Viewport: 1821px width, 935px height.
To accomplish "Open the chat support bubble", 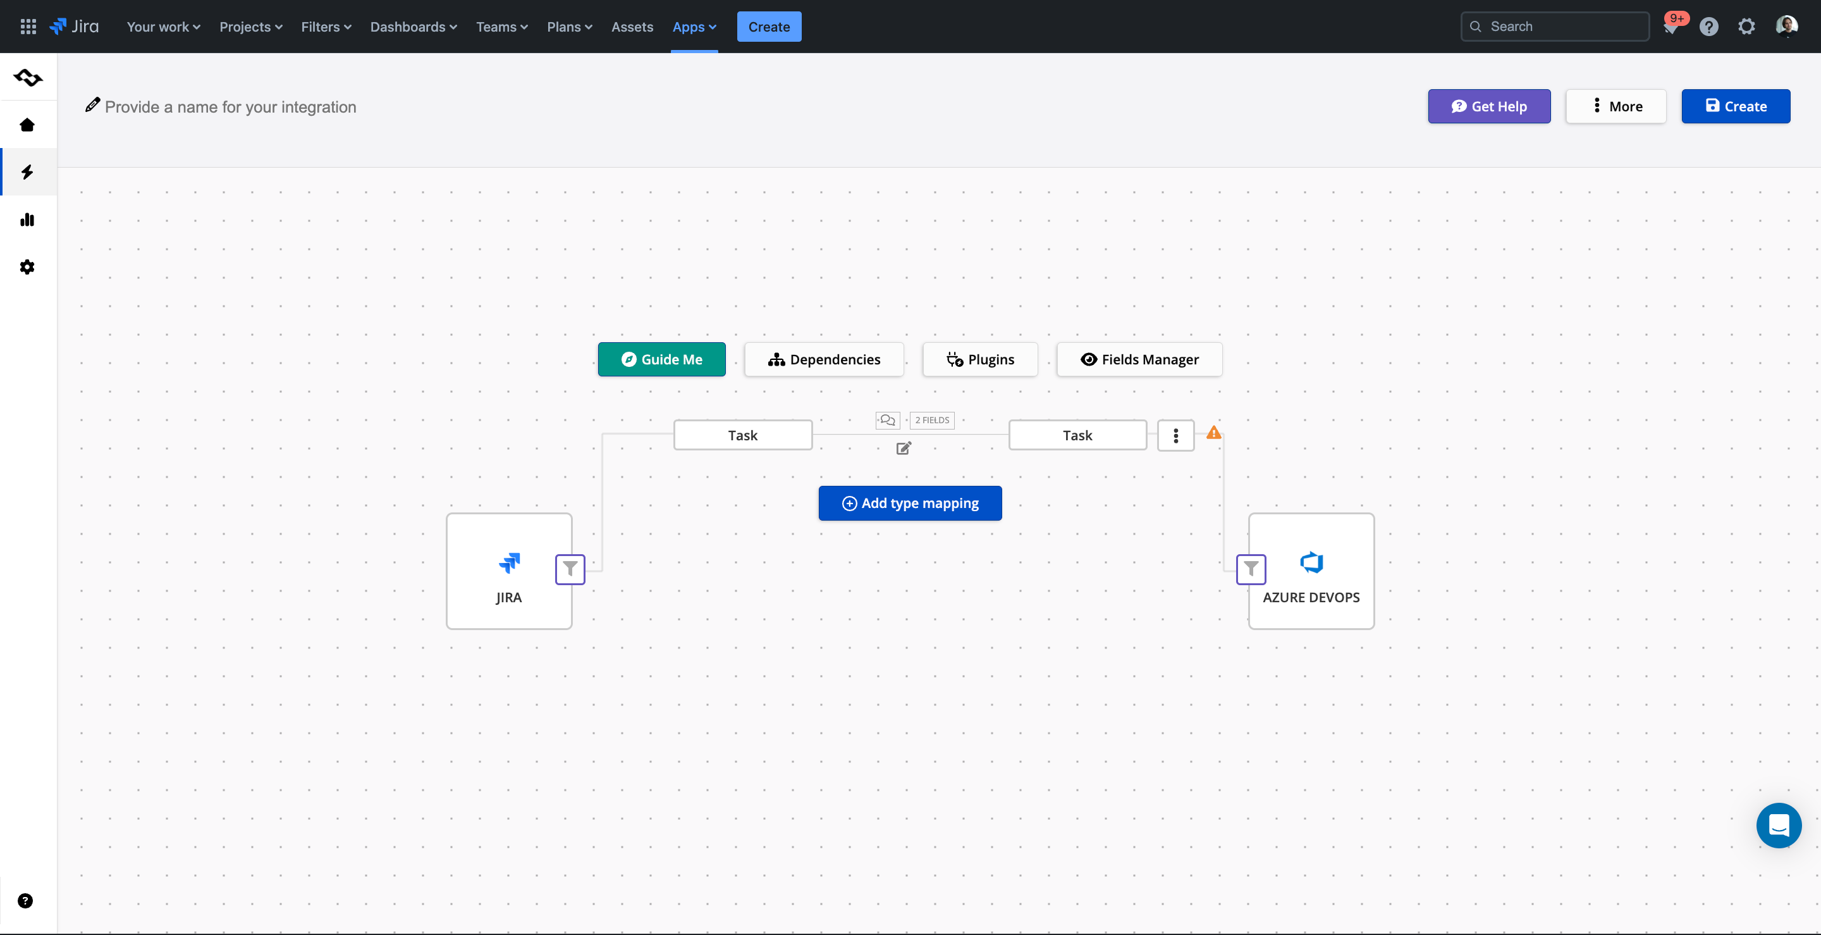I will 1779,826.
